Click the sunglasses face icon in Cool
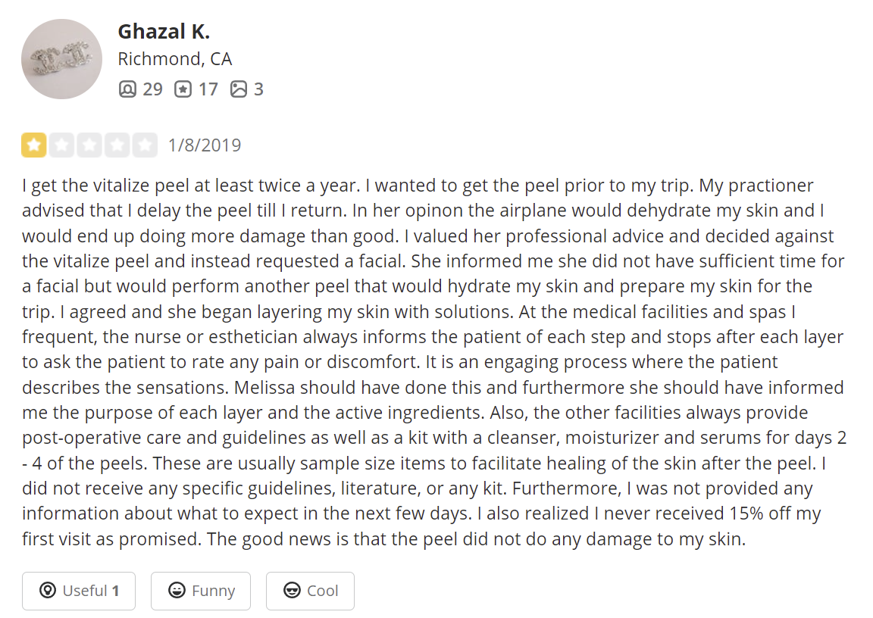The width and height of the screenshot is (873, 618). click(x=292, y=590)
